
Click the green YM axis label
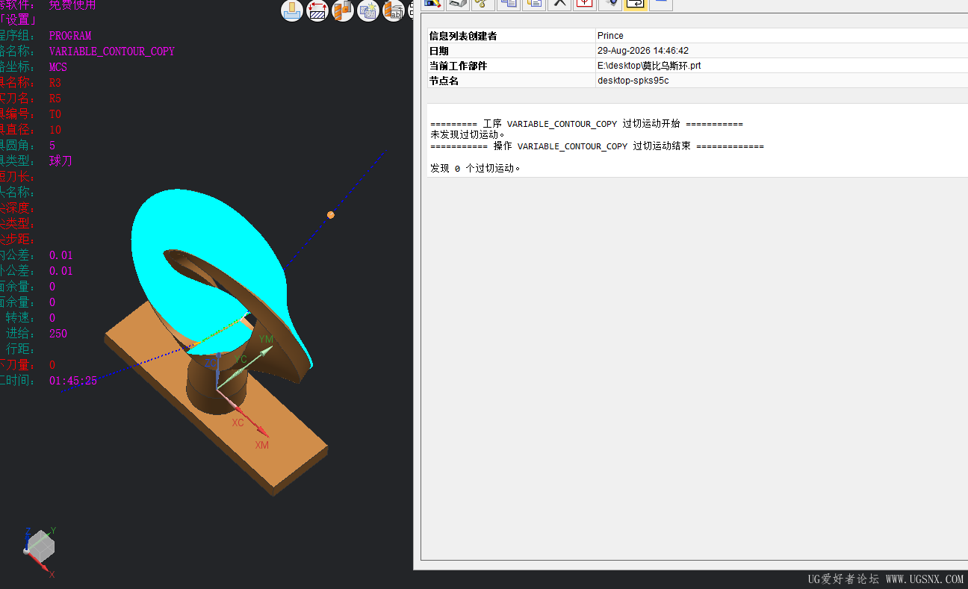pos(266,340)
